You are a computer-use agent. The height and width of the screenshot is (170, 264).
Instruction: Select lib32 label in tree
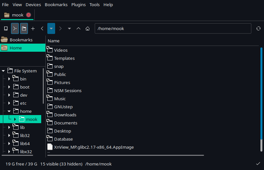point(25,135)
